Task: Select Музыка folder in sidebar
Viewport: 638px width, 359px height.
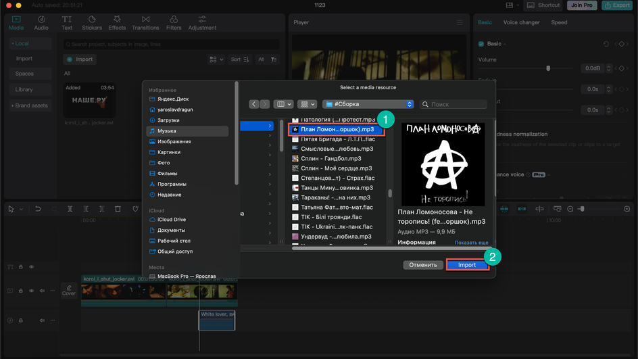Action: (187, 130)
